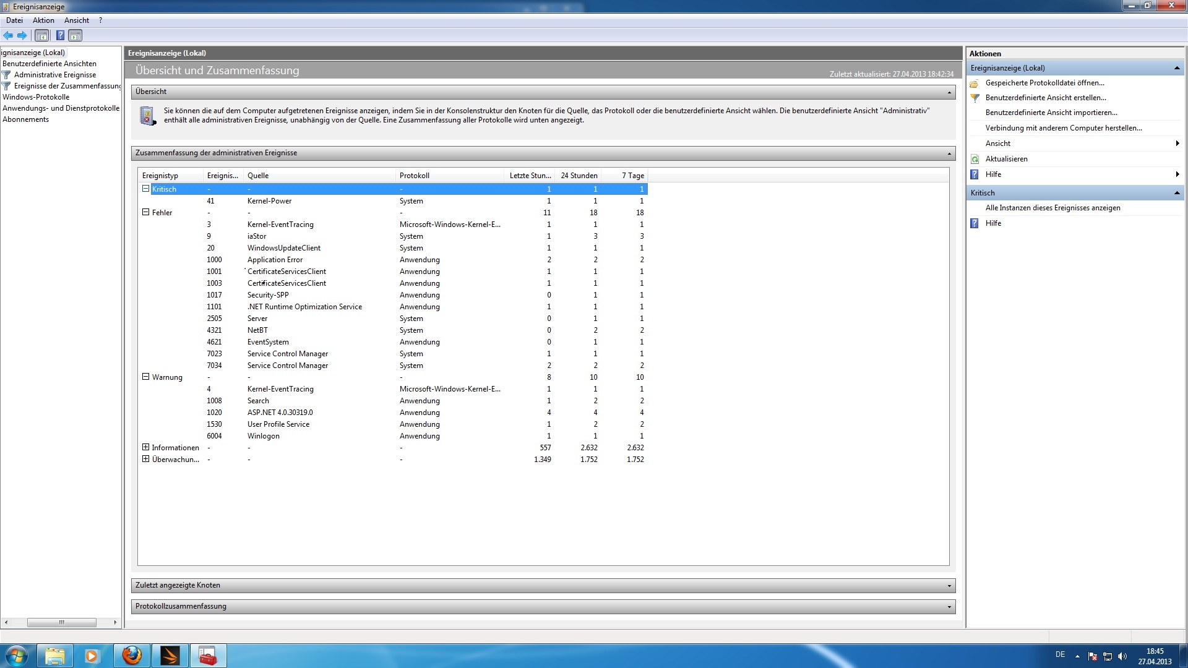The height and width of the screenshot is (668, 1188).
Task: Click the help question mark toolbar icon
Action: [x=60, y=36]
